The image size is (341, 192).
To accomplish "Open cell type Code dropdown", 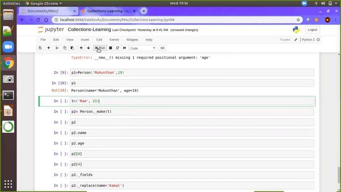I will (143, 49).
